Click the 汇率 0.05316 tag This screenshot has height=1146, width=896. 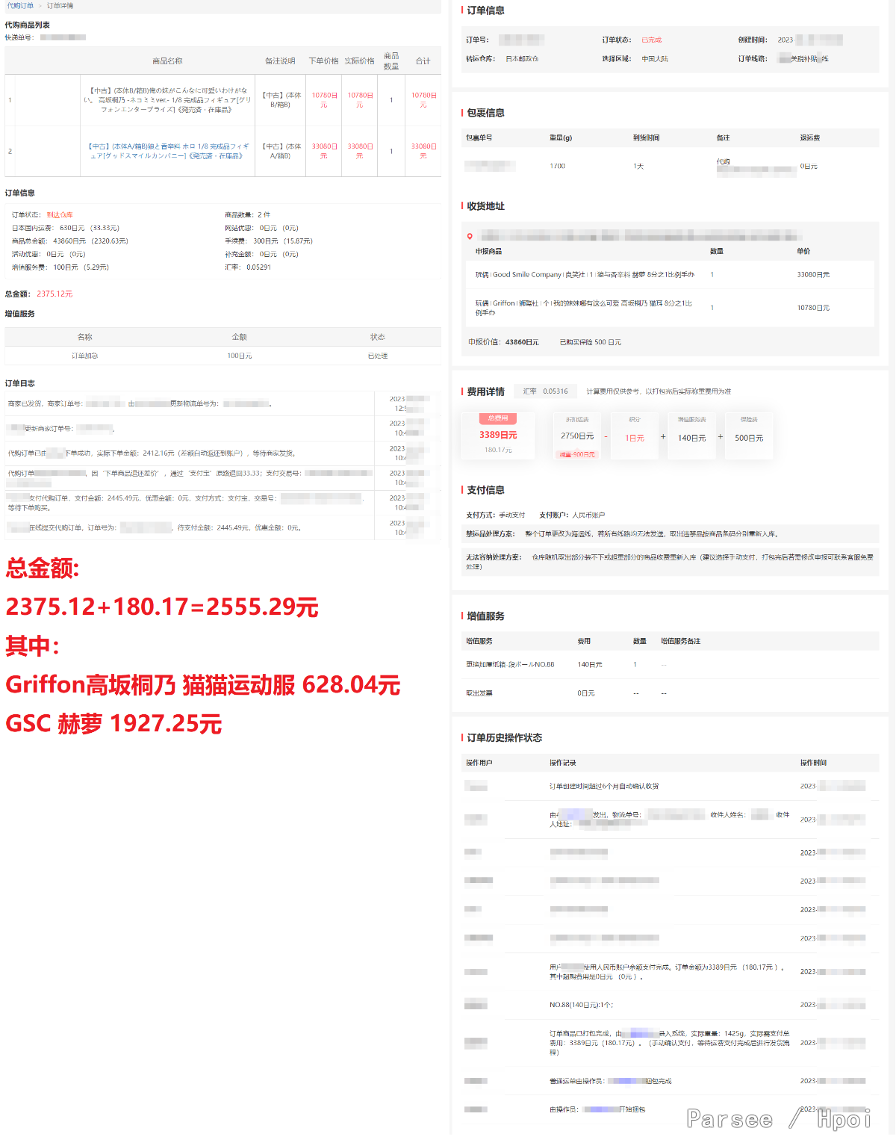[x=545, y=391]
